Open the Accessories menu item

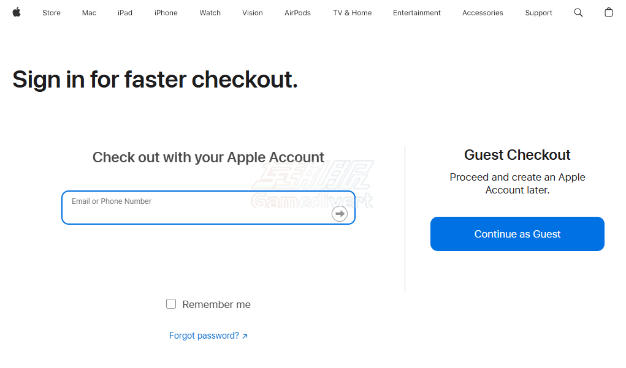click(483, 13)
